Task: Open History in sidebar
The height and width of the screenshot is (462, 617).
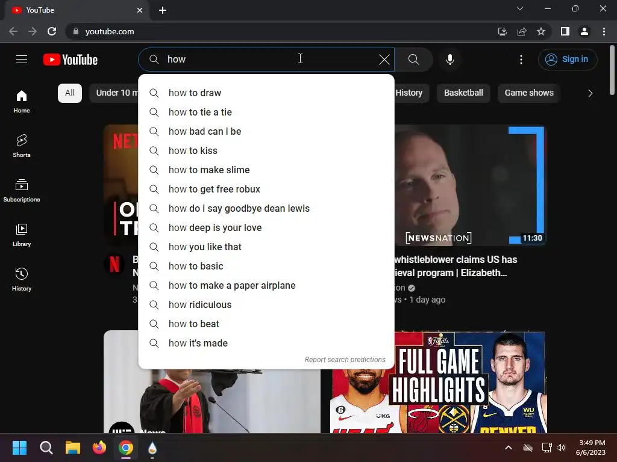Action: click(x=22, y=279)
